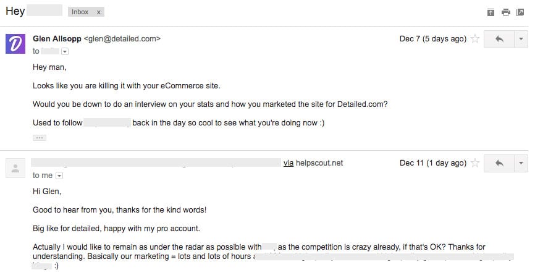Show details arrow next to first recipient
535x275 pixels.
(65, 51)
